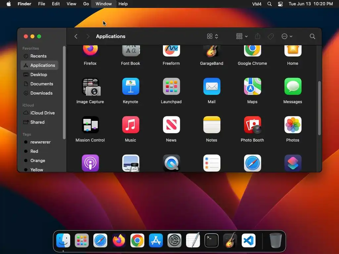The image size is (339, 254).
Task: Open the Edit menu
Action: [56, 4]
